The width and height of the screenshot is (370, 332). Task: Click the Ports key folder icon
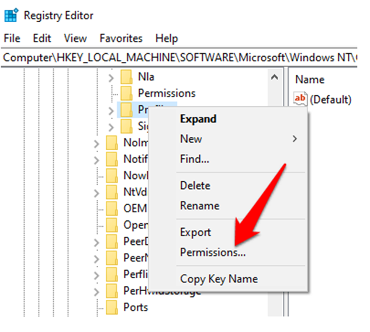[x=112, y=307]
